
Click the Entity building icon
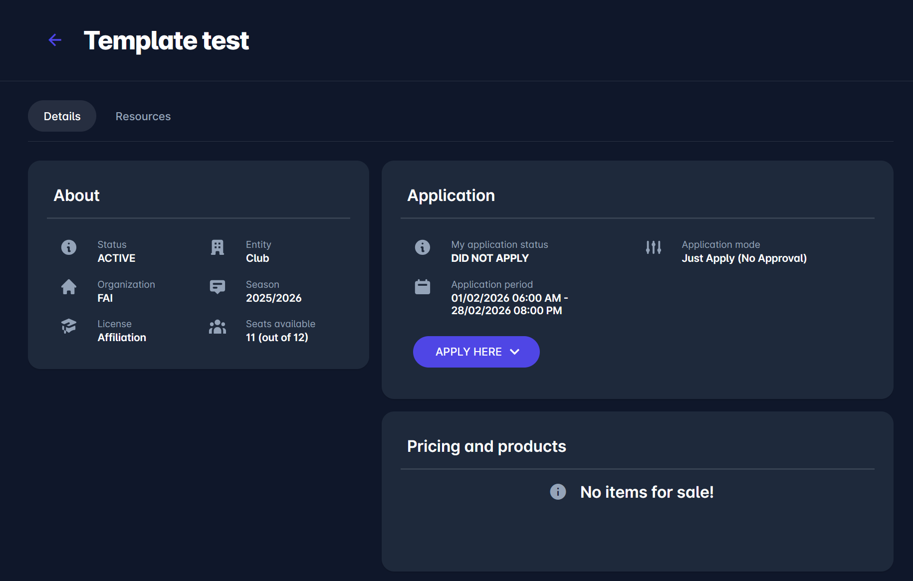click(x=218, y=247)
